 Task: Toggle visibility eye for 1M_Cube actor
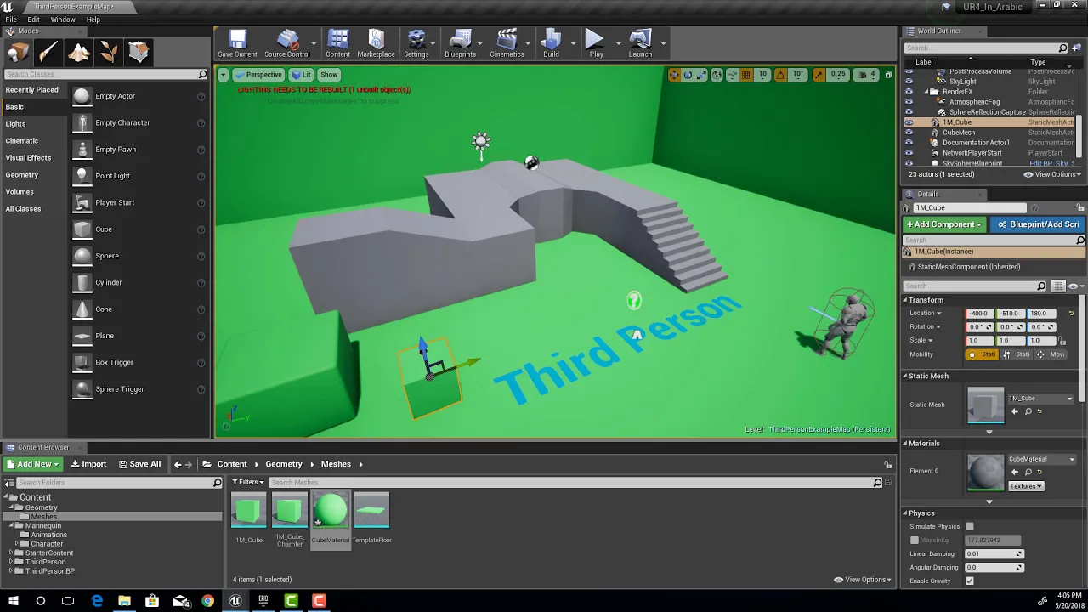pos(909,122)
